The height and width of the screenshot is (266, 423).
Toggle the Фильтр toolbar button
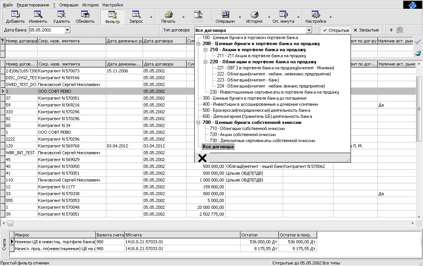point(112,17)
